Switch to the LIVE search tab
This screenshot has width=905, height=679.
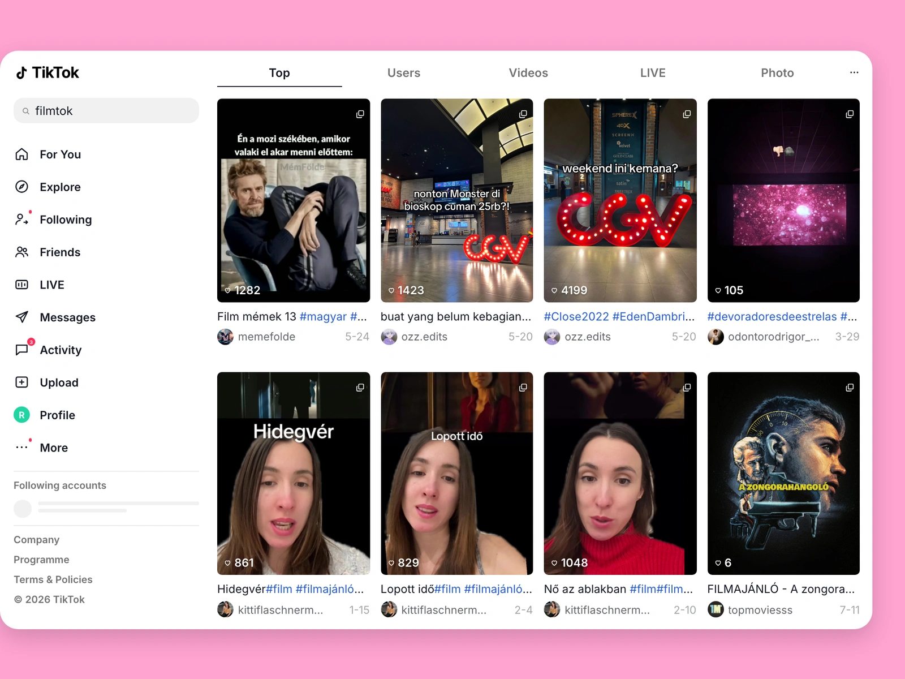653,73
